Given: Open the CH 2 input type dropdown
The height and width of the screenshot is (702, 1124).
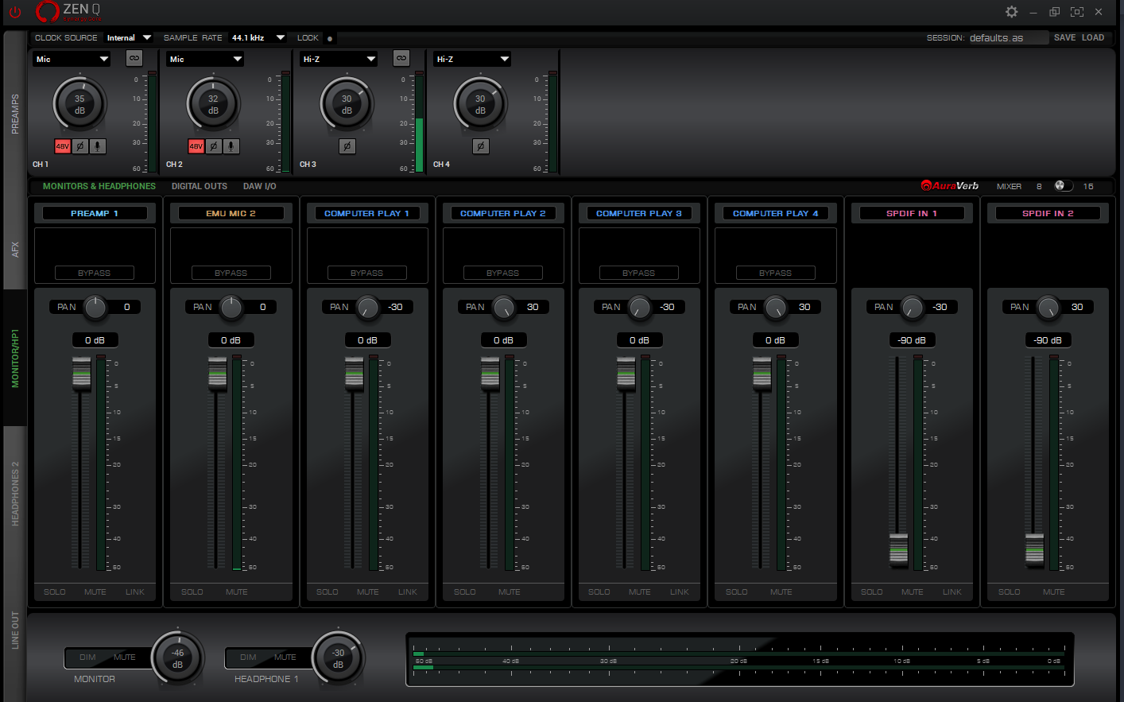Looking at the screenshot, I should click(x=205, y=59).
